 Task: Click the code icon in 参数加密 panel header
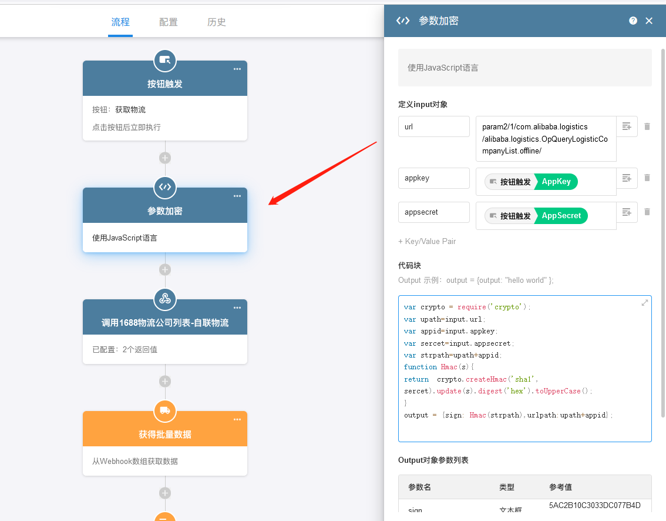pyautogui.click(x=403, y=21)
